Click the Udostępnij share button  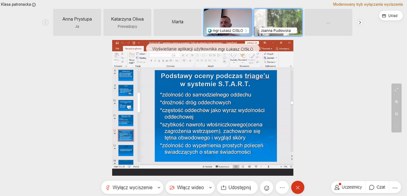[x=237, y=188]
